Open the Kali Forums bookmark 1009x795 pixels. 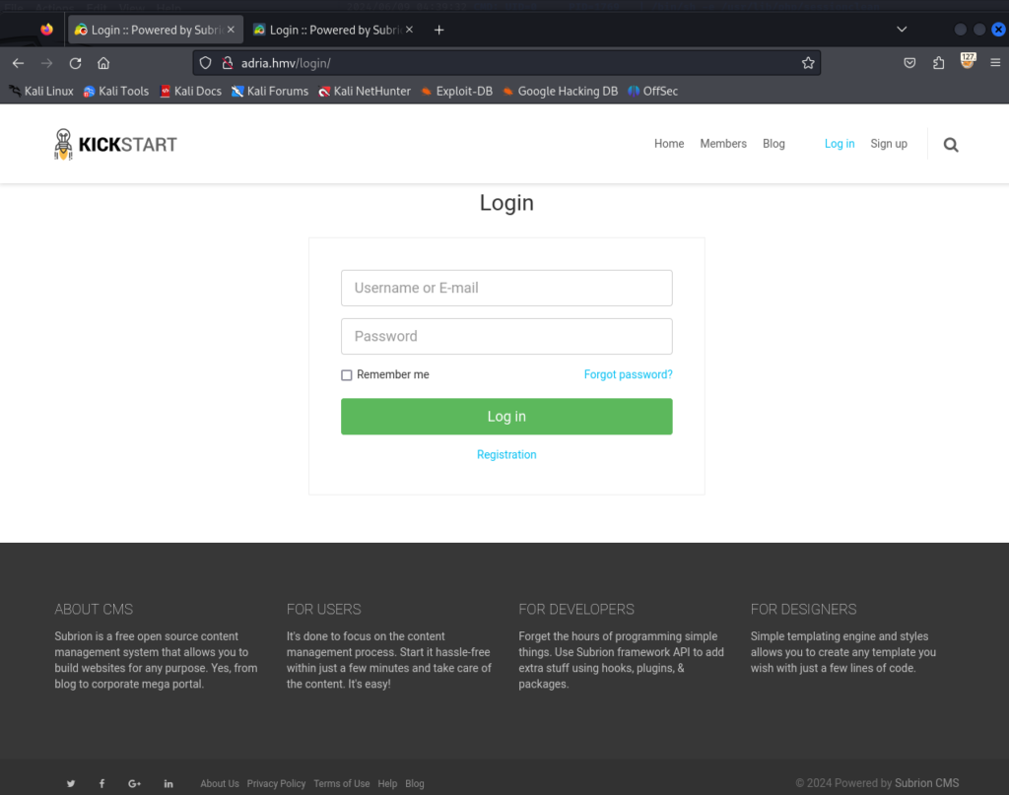[270, 92]
